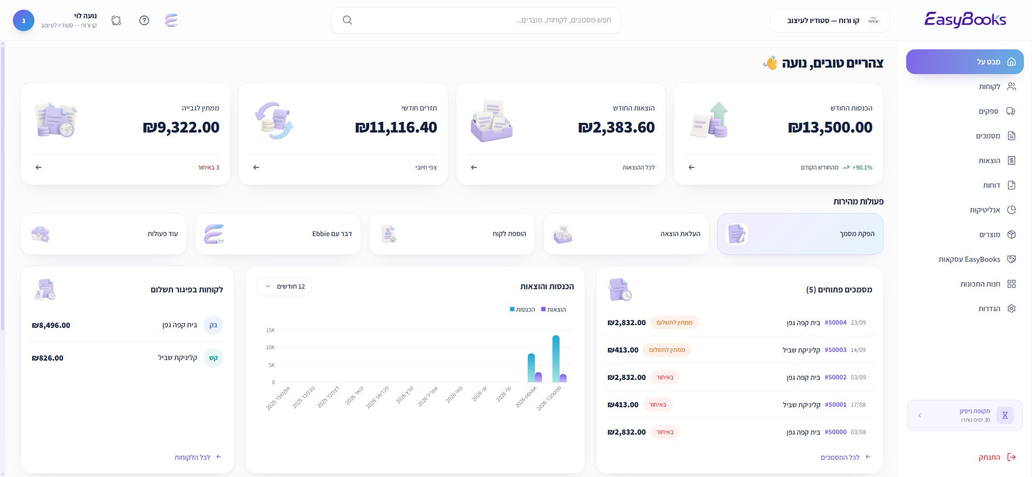Click the hourglass trial period icon

1005,415
